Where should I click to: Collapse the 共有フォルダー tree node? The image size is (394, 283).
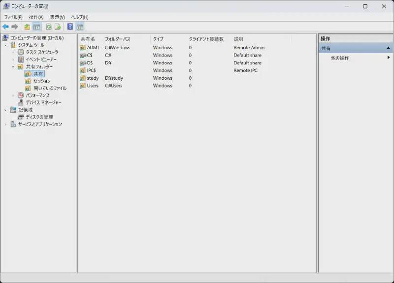pos(13,66)
